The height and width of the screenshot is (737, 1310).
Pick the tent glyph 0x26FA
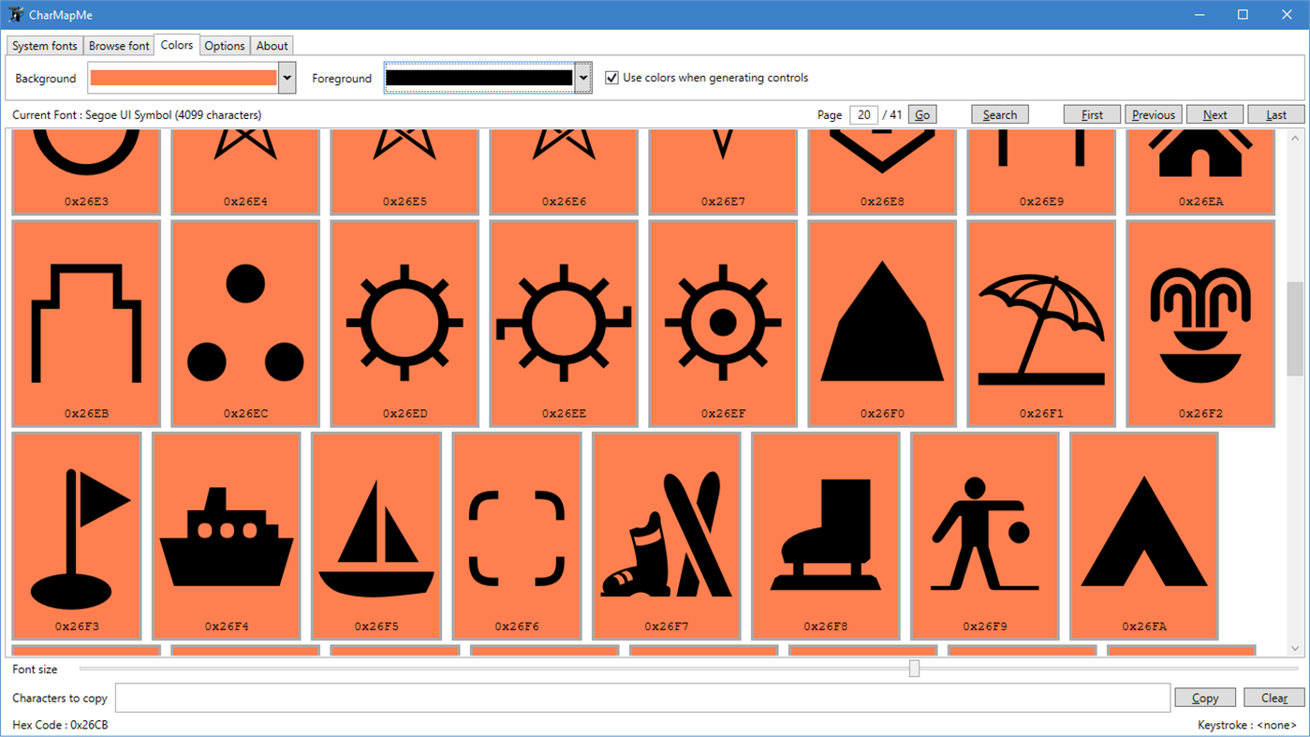tap(1144, 536)
